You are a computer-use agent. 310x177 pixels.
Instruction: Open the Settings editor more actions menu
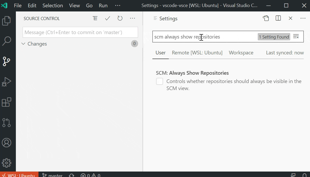303,18
